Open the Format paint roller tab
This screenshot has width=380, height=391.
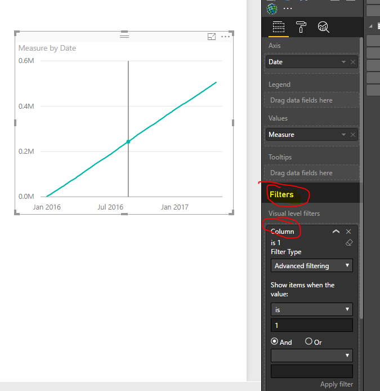pyautogui.click(x=301, y=27)
